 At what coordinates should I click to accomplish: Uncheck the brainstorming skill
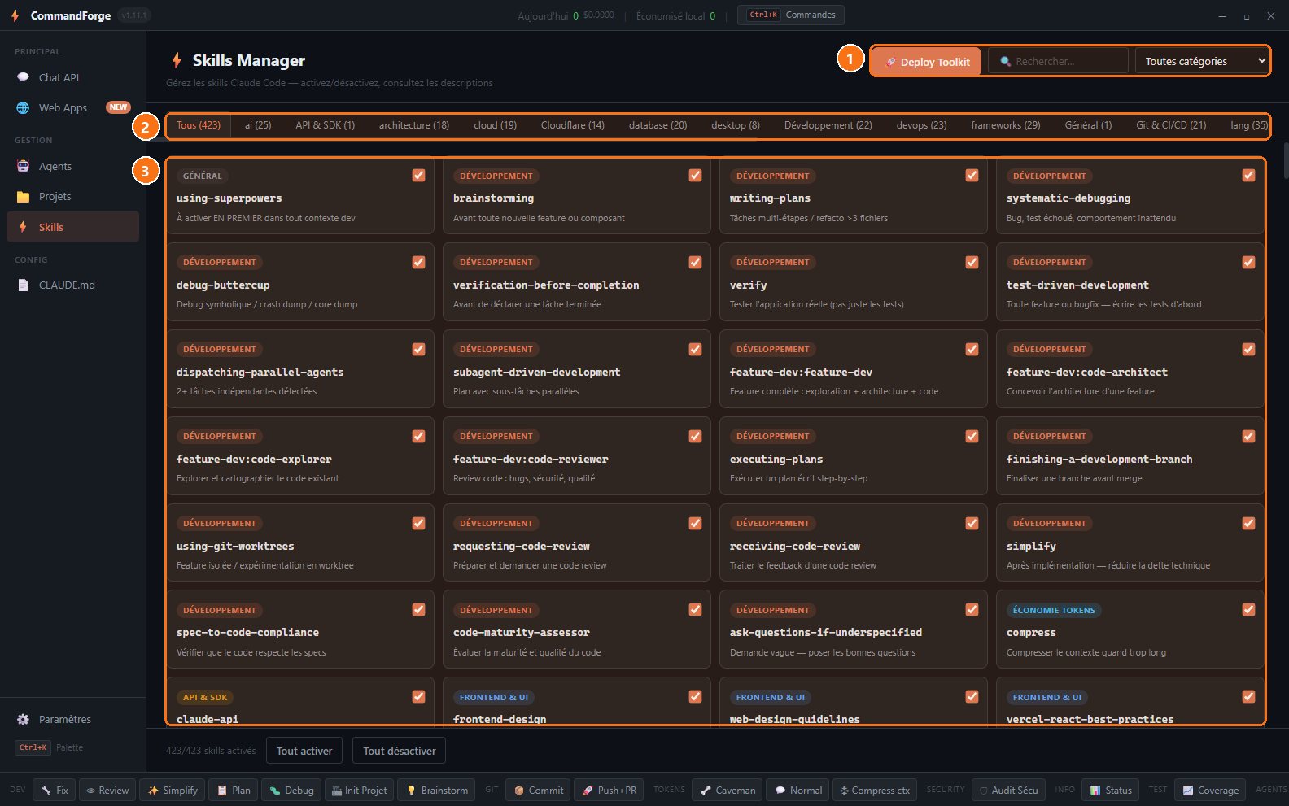pos(695,175)
